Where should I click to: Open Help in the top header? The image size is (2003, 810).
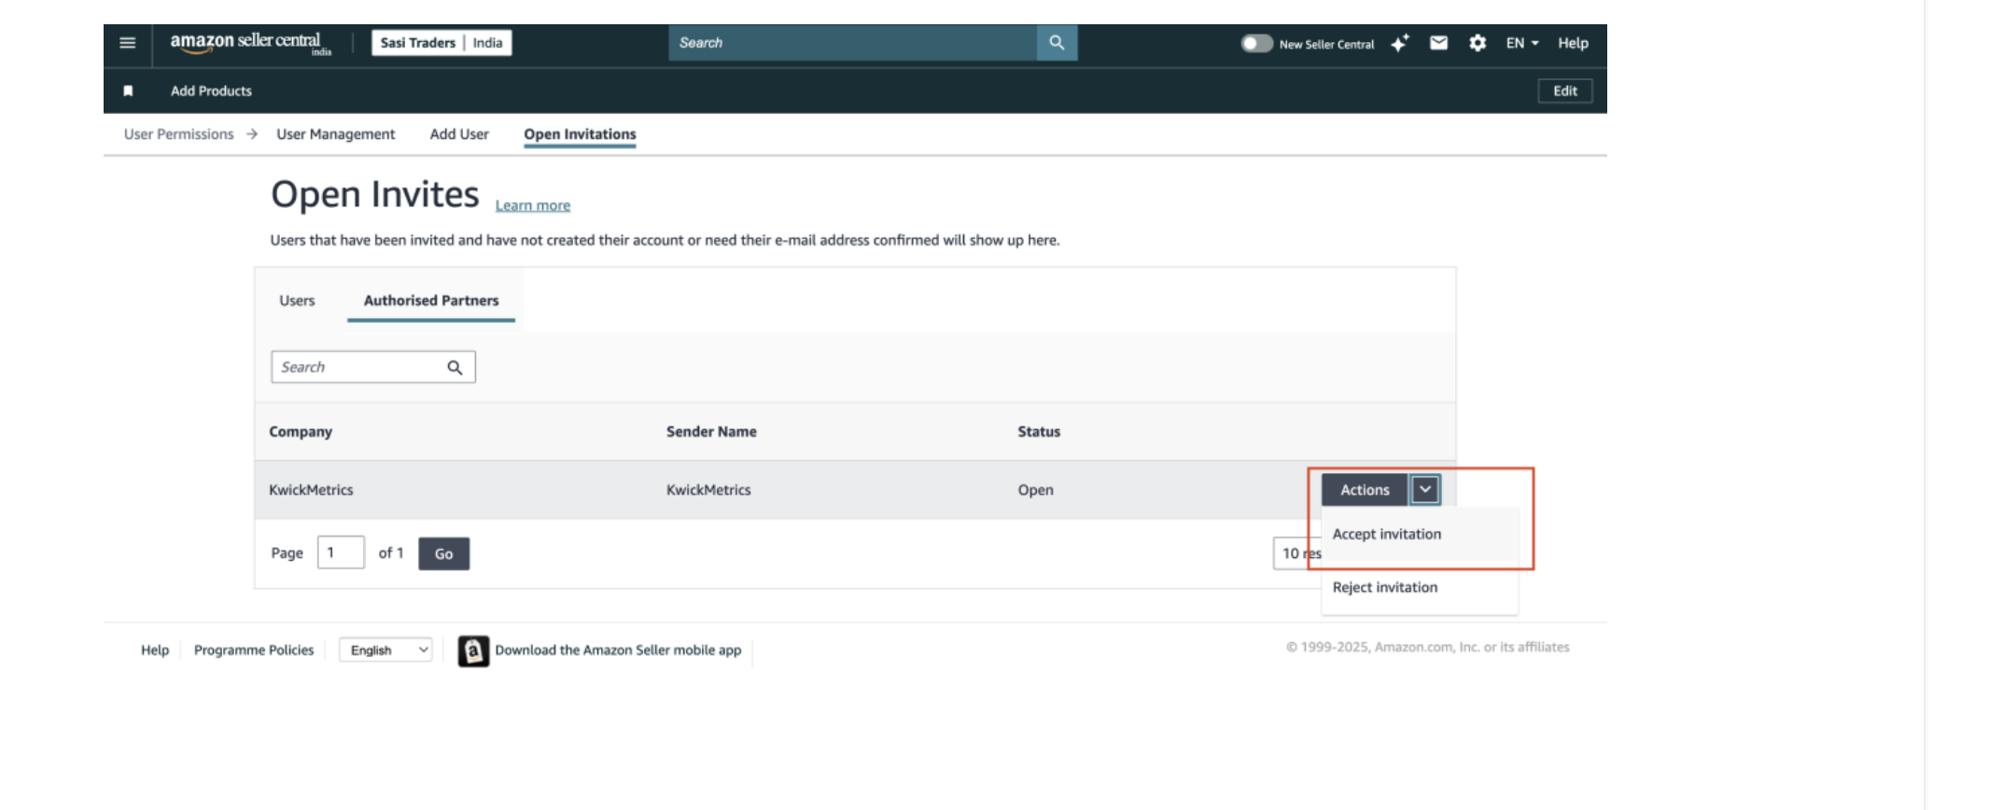1573,43
